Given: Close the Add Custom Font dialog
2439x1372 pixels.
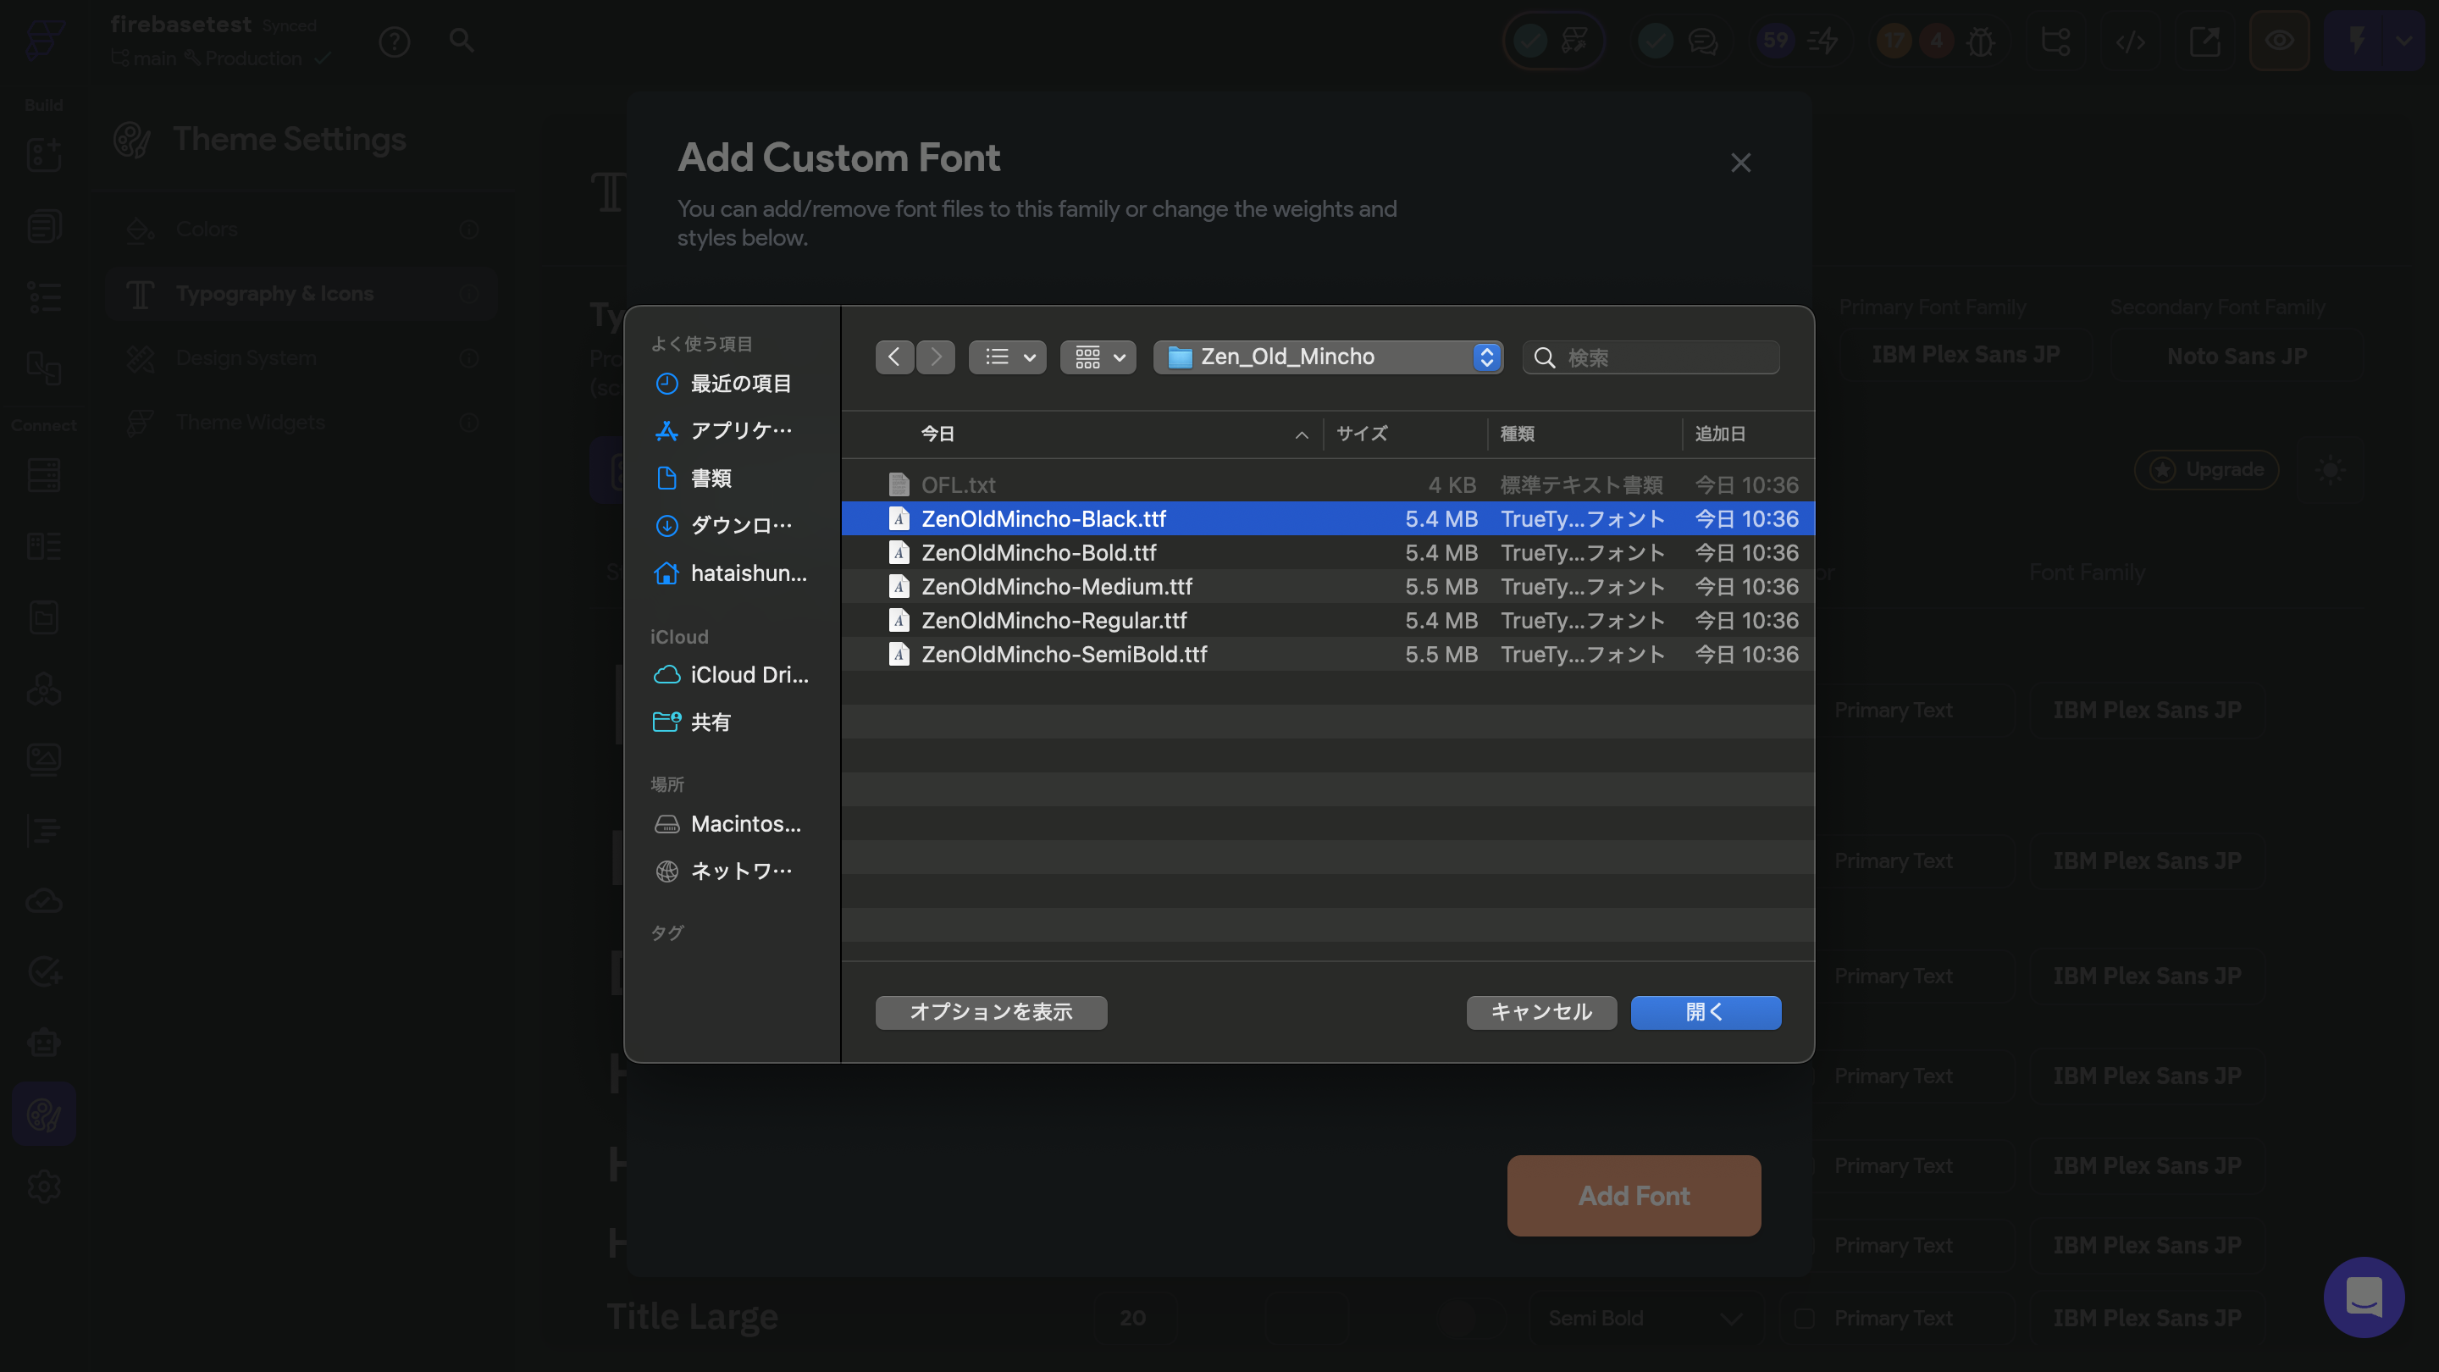Looking at the screenshot, I should [x=1740, y=163].
